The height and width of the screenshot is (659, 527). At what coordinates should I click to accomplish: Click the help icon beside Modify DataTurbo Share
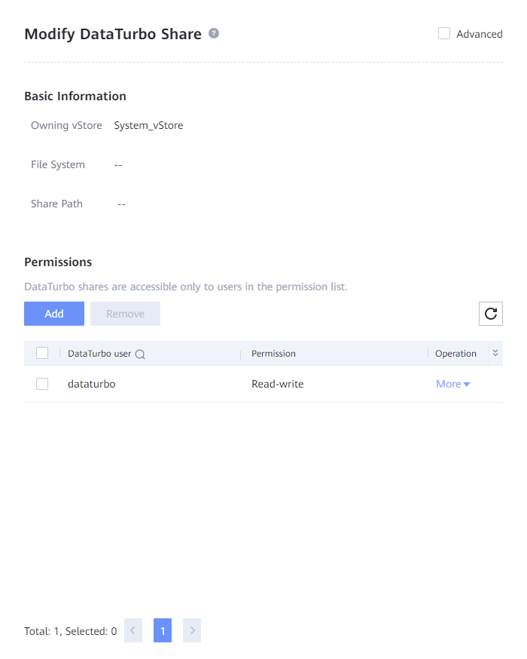[x=214, y=33]
